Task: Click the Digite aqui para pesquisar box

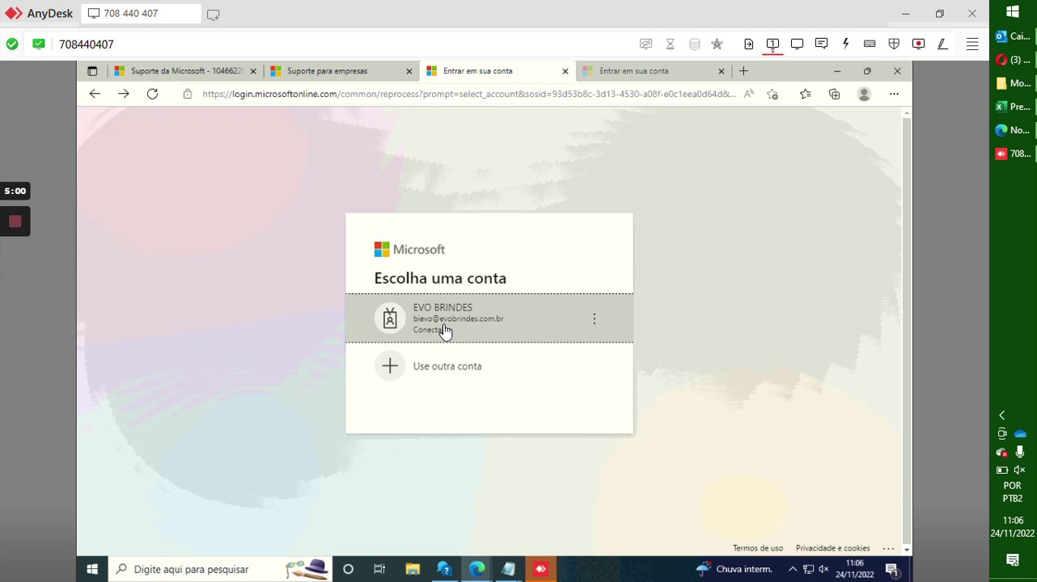Action: coord(222,569)
